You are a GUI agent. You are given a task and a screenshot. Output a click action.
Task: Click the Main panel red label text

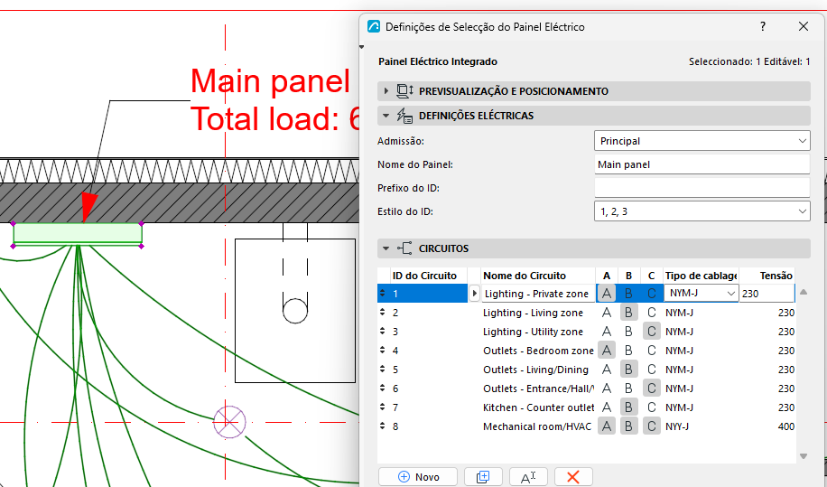pyautogui.click(x=270, y=80)
